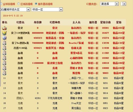Click the 幻兽名 column header
This screenshot has width=133, height=112.
pos(20,22)
